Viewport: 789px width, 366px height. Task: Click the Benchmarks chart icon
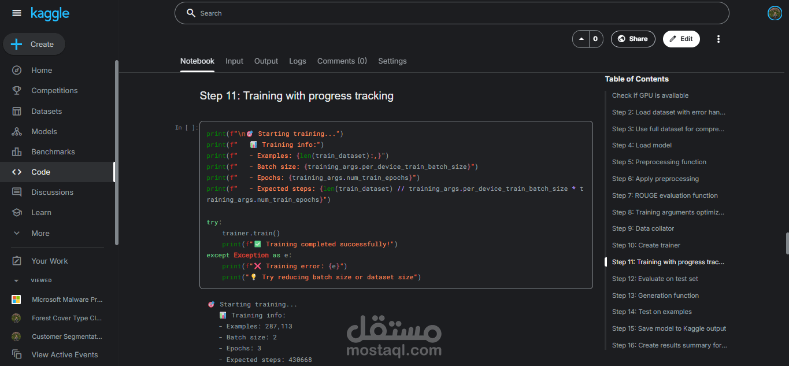[17, 151]
